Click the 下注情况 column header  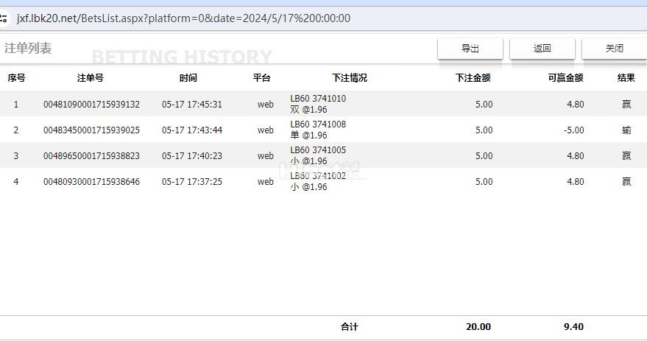coord(350,77)
